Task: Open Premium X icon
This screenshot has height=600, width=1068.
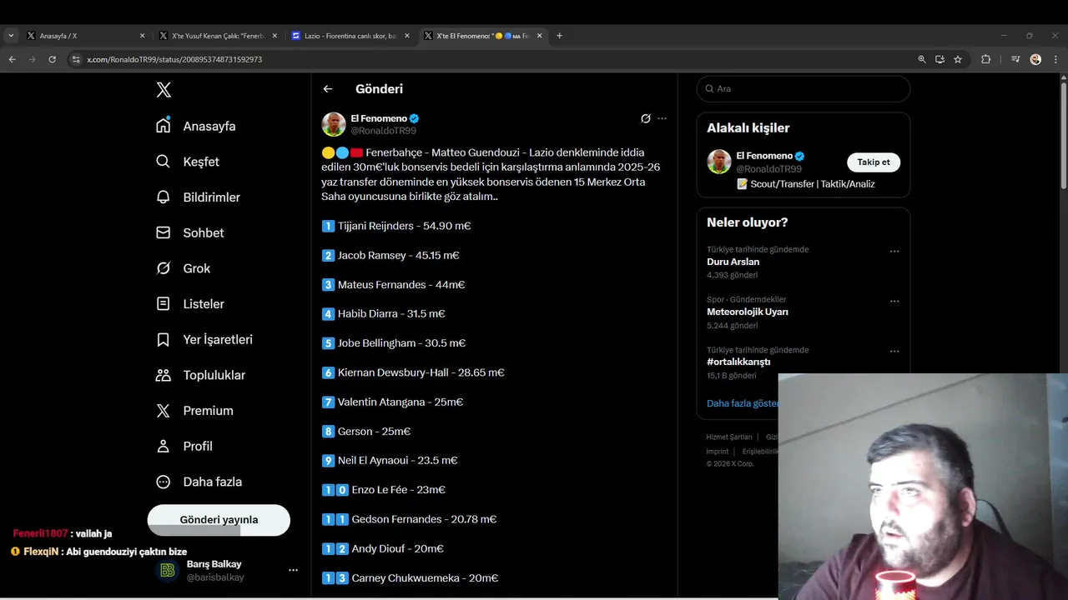Action: point(164,410)
